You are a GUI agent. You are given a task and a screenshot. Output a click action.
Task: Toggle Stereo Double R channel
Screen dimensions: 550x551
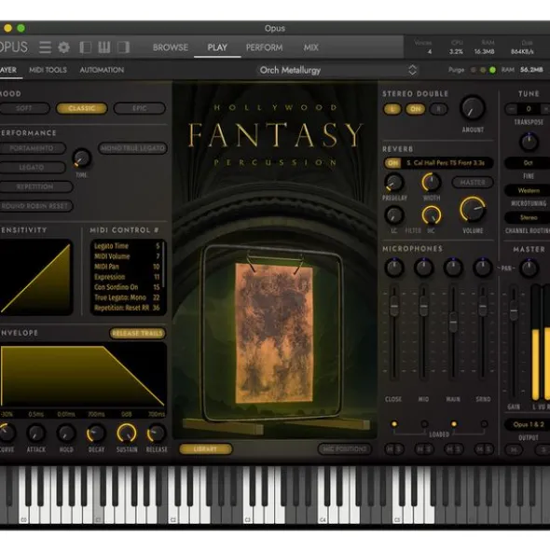(438, 109)
